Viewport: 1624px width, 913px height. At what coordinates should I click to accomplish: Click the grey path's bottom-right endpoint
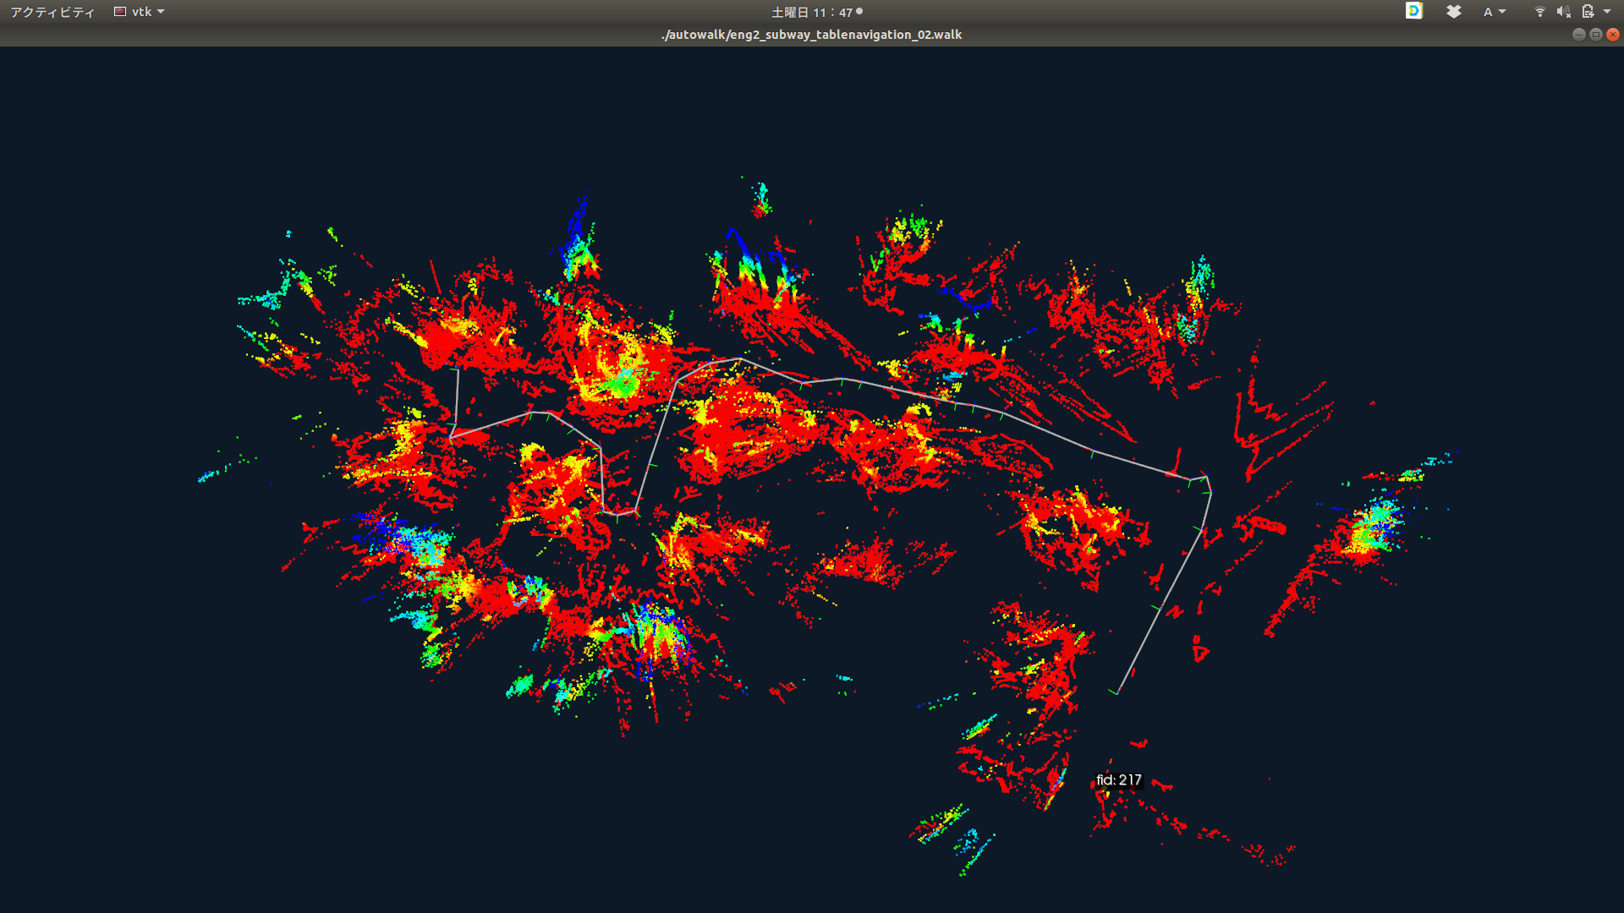click(1117, 693)
